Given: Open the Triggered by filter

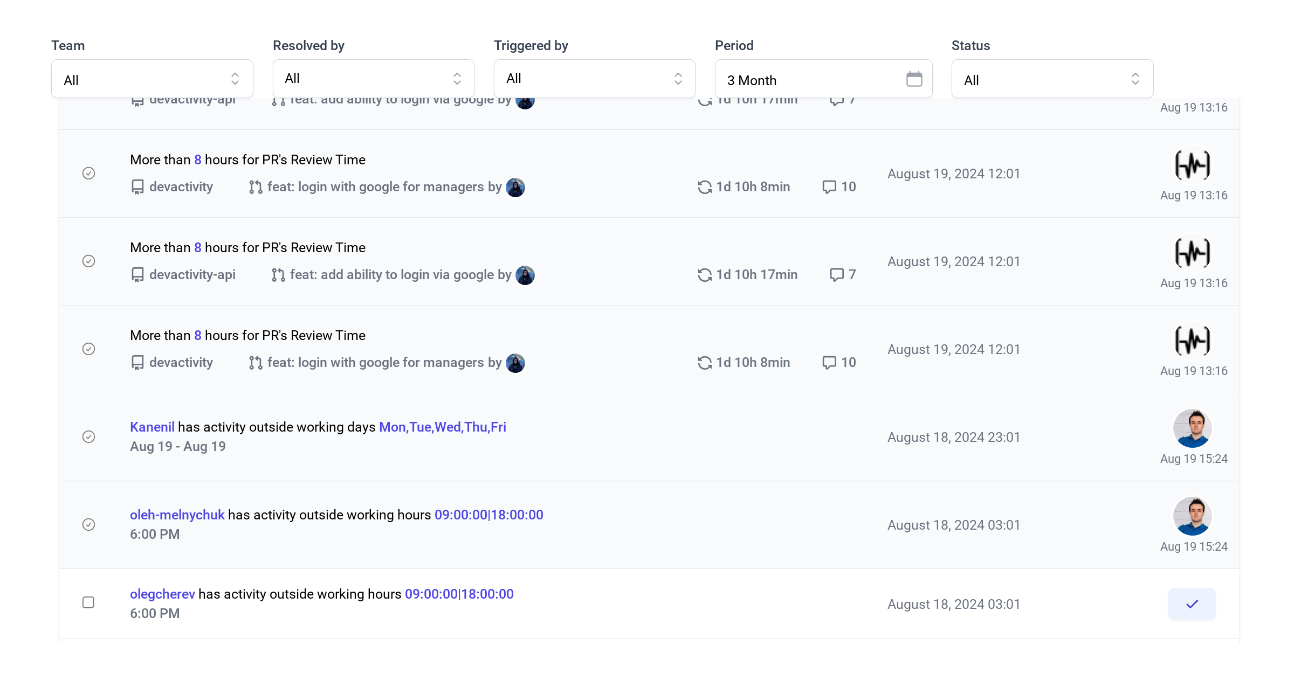Looking at the screenshot, I should pos(594,78).
